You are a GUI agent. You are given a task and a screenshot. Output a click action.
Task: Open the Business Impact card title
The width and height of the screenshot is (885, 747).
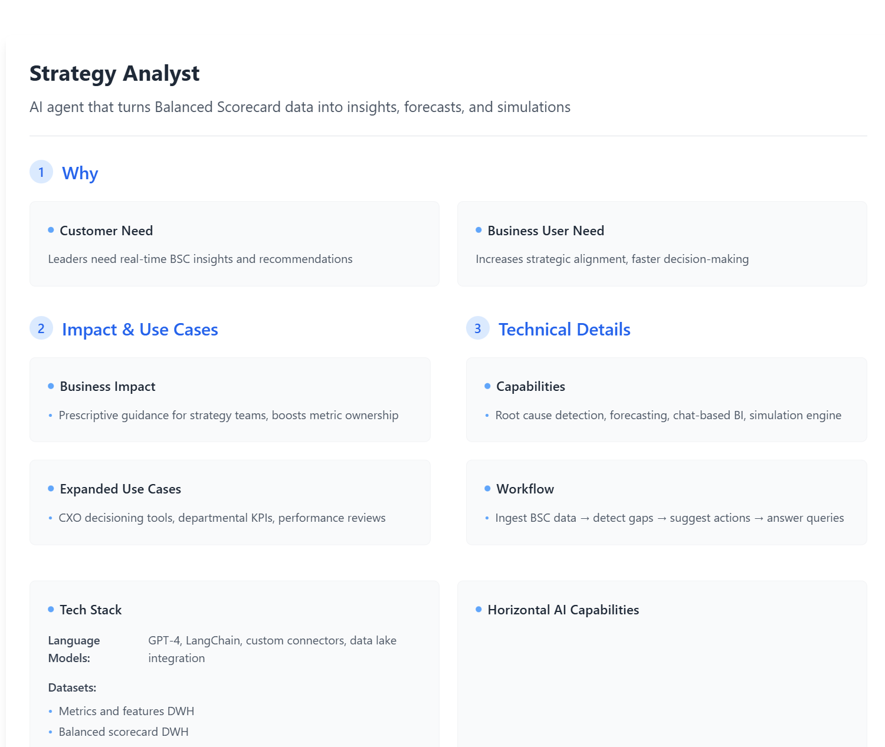pyautogui.click(x=107, y=387)
